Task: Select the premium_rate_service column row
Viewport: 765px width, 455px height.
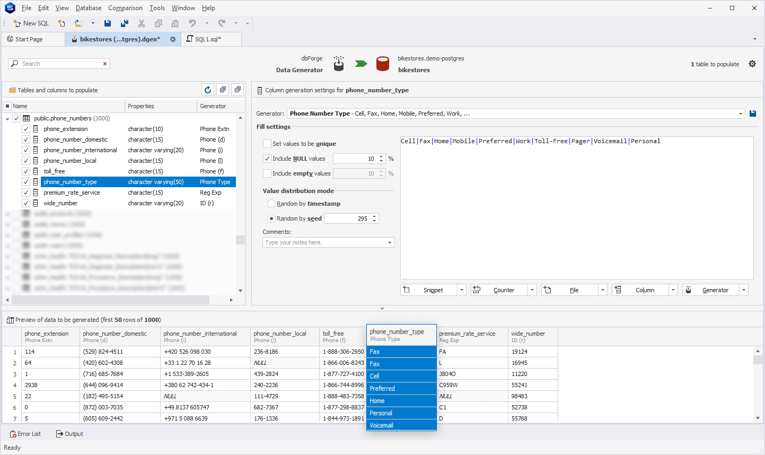Action: (x=138, y=192)
